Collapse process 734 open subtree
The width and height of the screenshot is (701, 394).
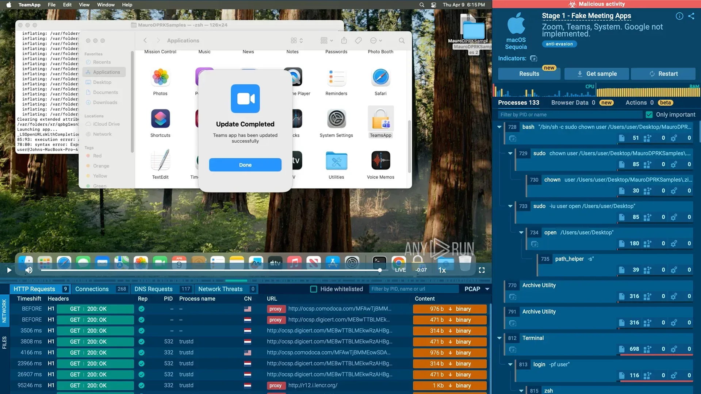pos(521,232)
